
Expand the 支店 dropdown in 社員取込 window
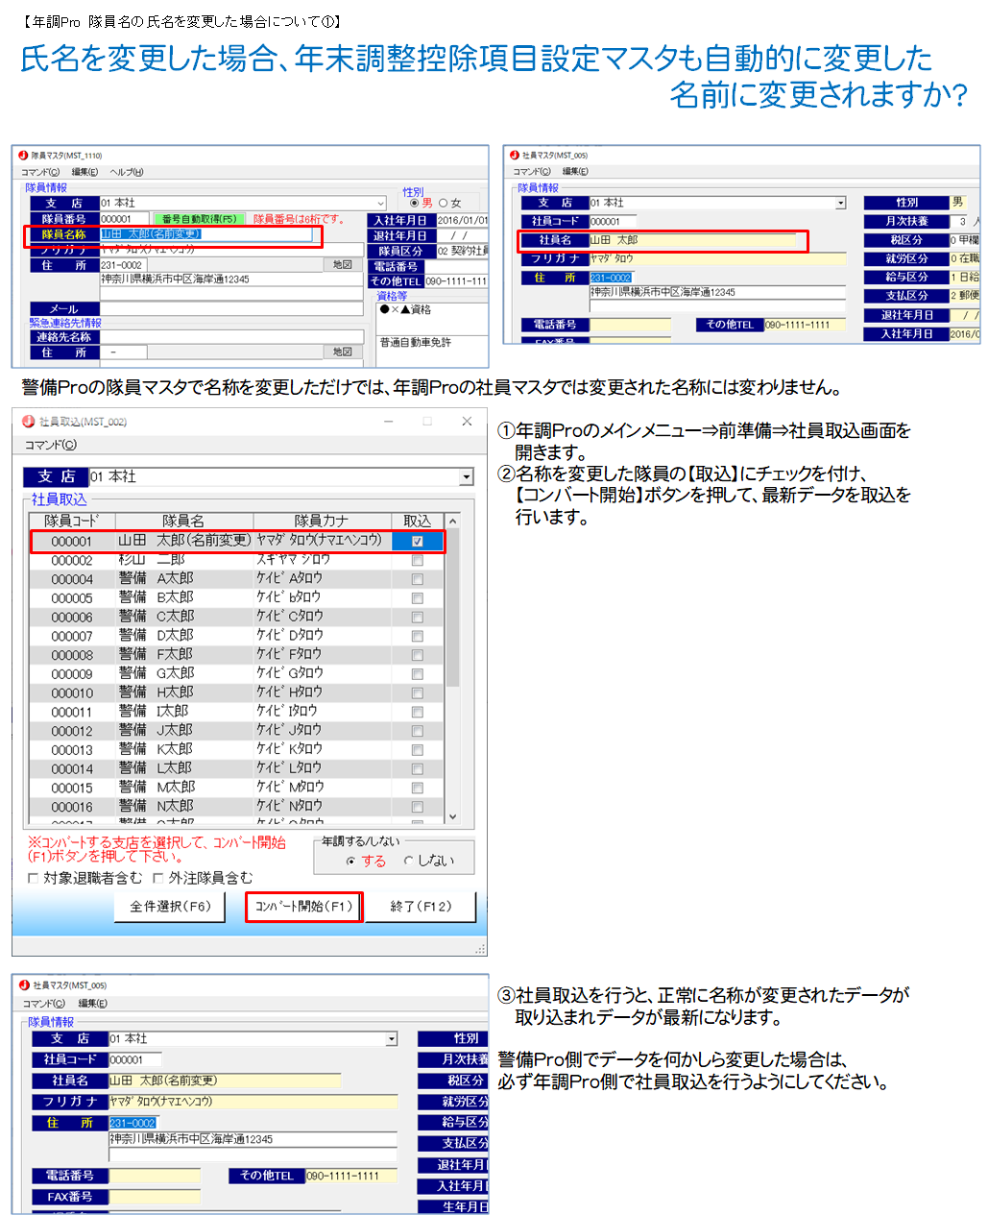point(467,477)
